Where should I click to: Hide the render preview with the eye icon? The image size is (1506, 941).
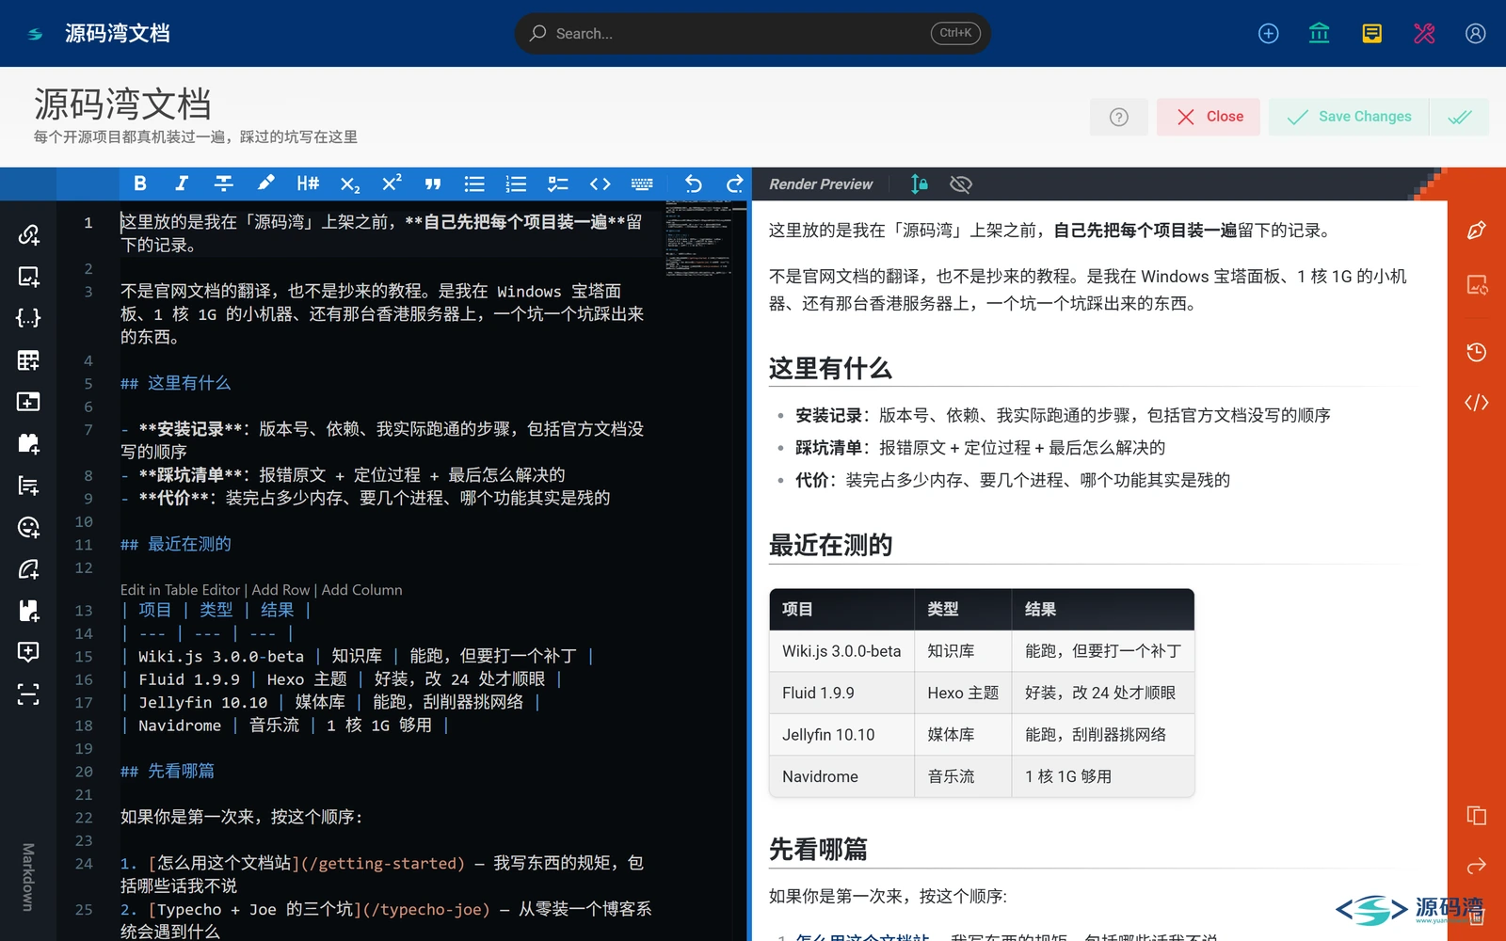(x=961, y=183)
